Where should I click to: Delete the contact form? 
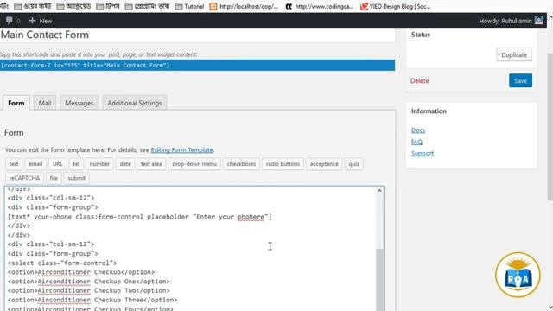[x=419, y=80]
